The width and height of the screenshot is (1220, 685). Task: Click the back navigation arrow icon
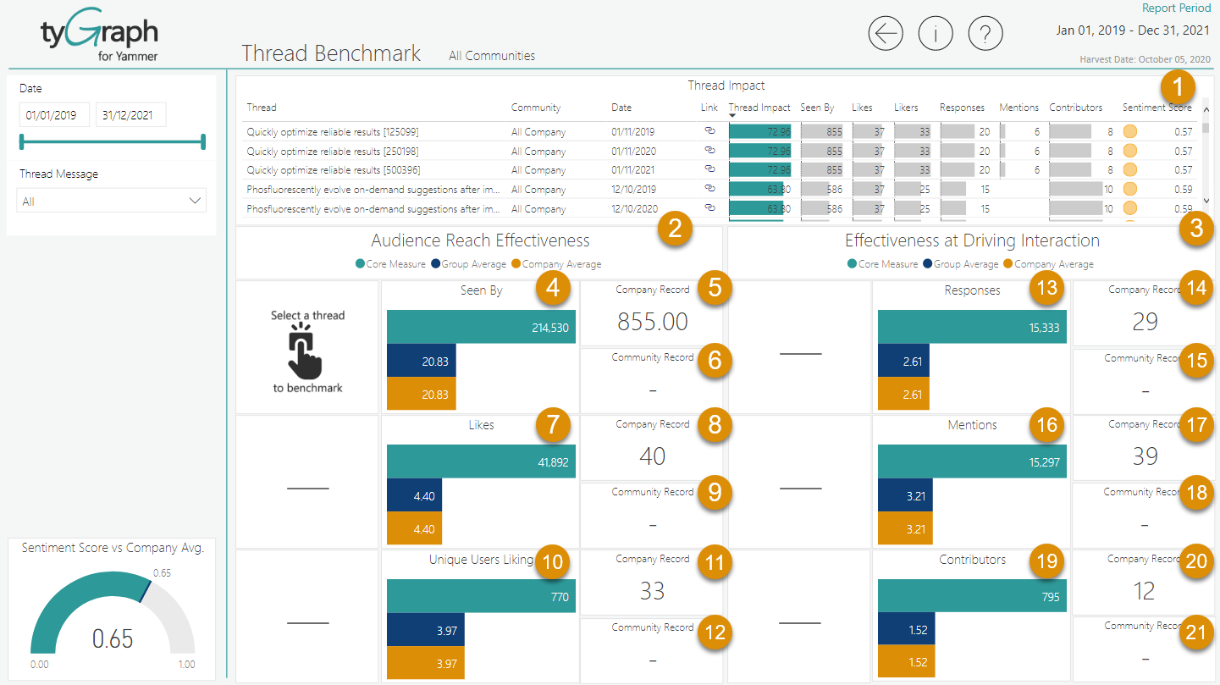pyautogui.click(x=886, y=33)
